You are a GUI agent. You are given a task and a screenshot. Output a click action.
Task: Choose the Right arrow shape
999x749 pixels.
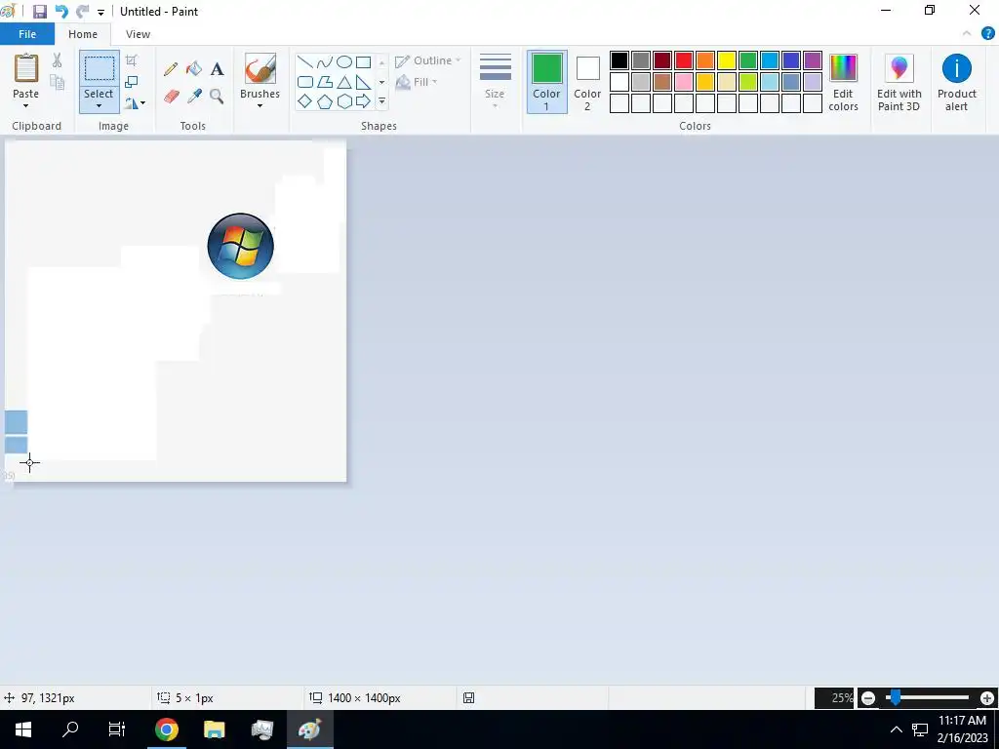(363, 101)
